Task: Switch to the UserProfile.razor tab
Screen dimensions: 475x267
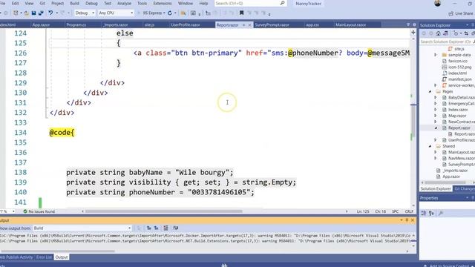Action: [186, 24]
